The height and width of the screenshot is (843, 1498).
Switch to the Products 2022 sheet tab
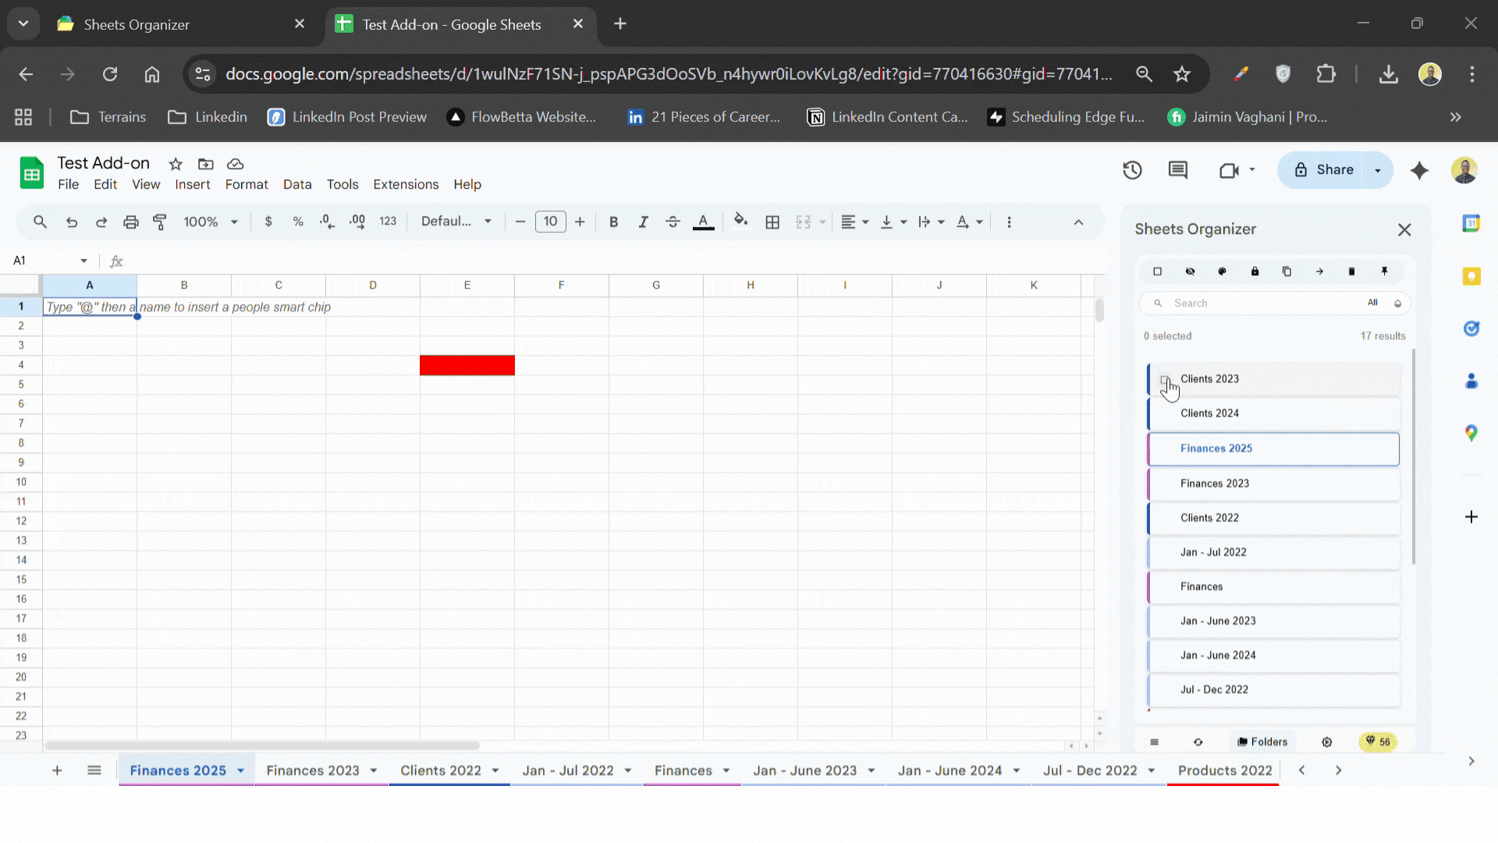[x=1224, y=770]
